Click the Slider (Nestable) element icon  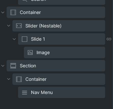click(19, 26)
